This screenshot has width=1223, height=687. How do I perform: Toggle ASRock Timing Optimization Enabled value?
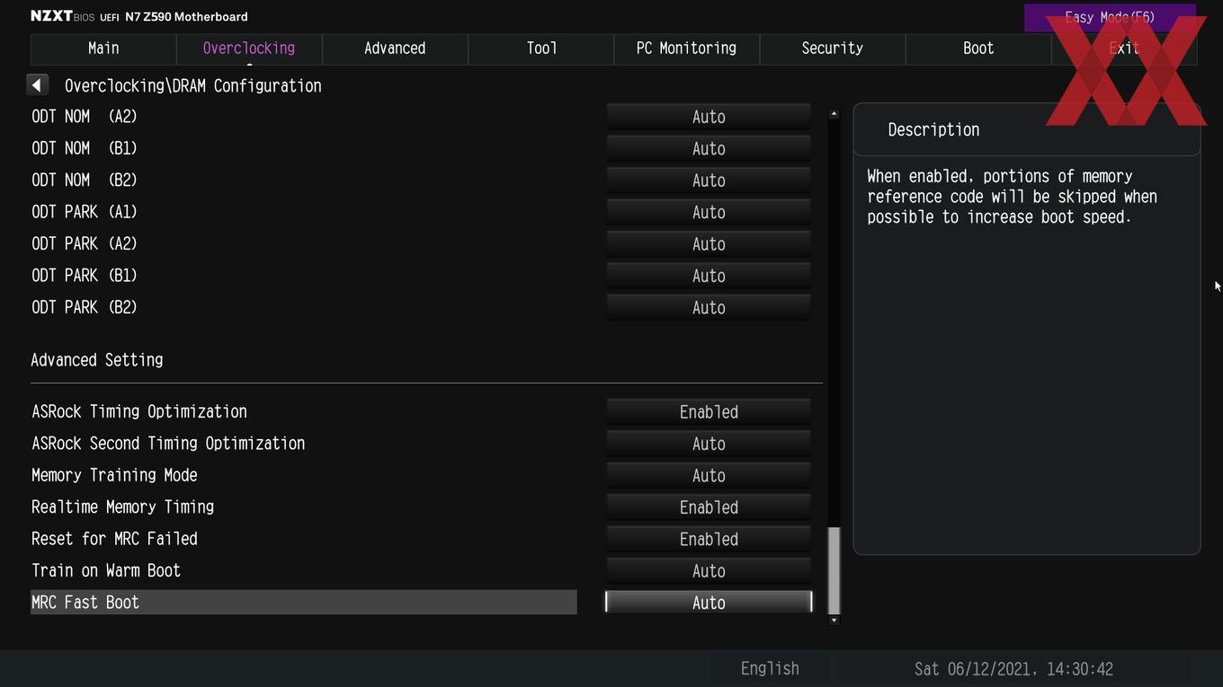coord(709,412)
